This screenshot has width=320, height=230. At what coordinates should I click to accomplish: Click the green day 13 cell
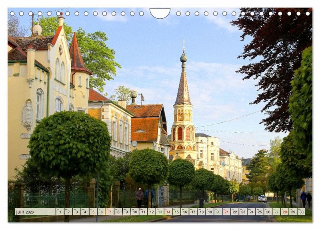pyautogui.click(x=160, y=212)
